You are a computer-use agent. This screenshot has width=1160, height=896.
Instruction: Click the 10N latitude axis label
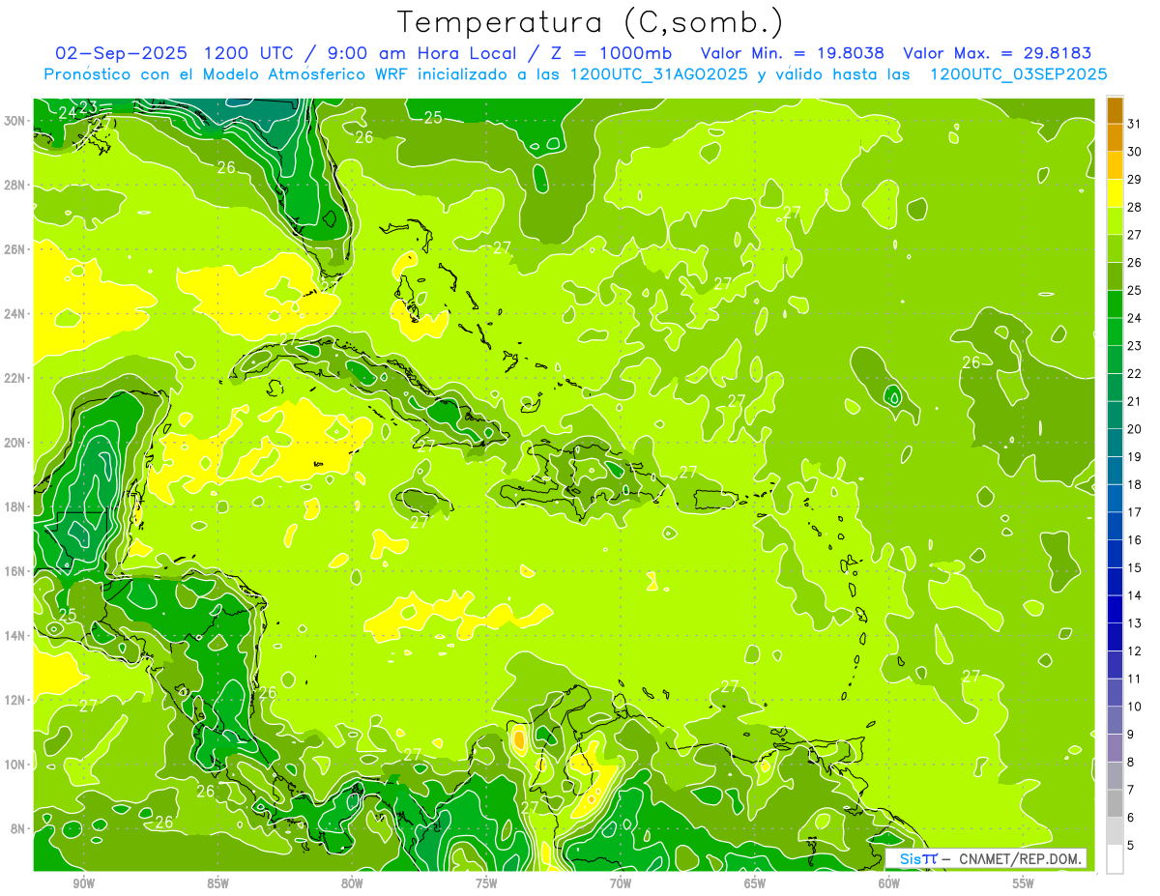point(15,764)
